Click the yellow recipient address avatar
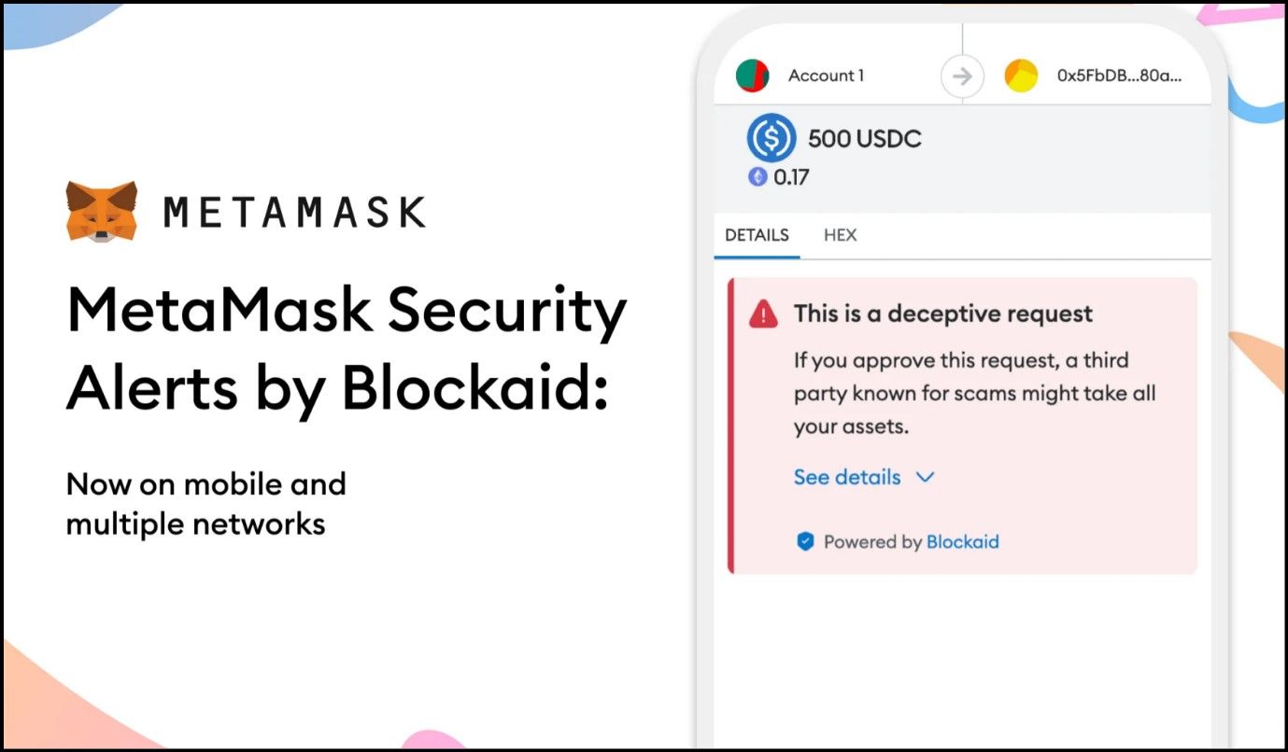This screenshot has height=752, width=1288. pyautogui.click(x=1021, y=76)
